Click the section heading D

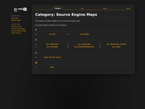coord(36,30)
